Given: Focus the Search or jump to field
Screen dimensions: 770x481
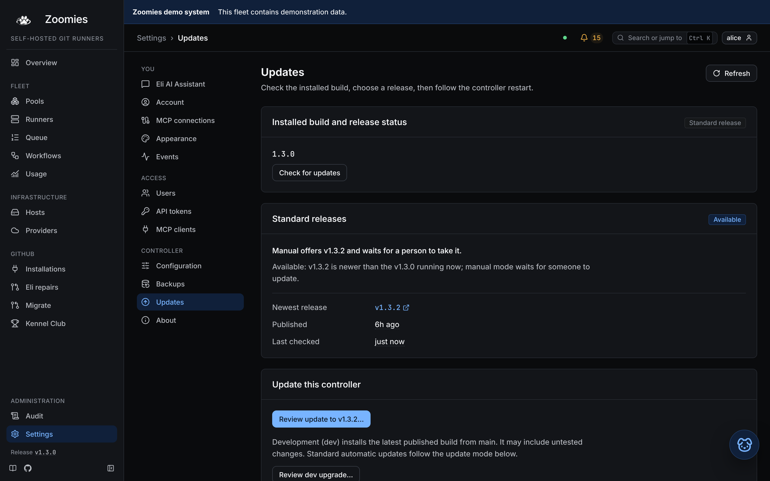Looking at the screenshot, I should 664,38.
